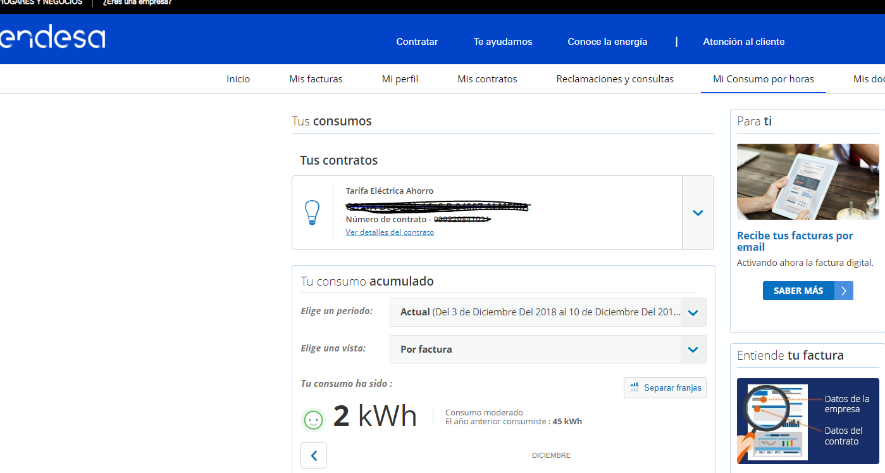The image size is (885, 473).
Task: Click the light bulb contract icon
Action: tap(312, 213)
